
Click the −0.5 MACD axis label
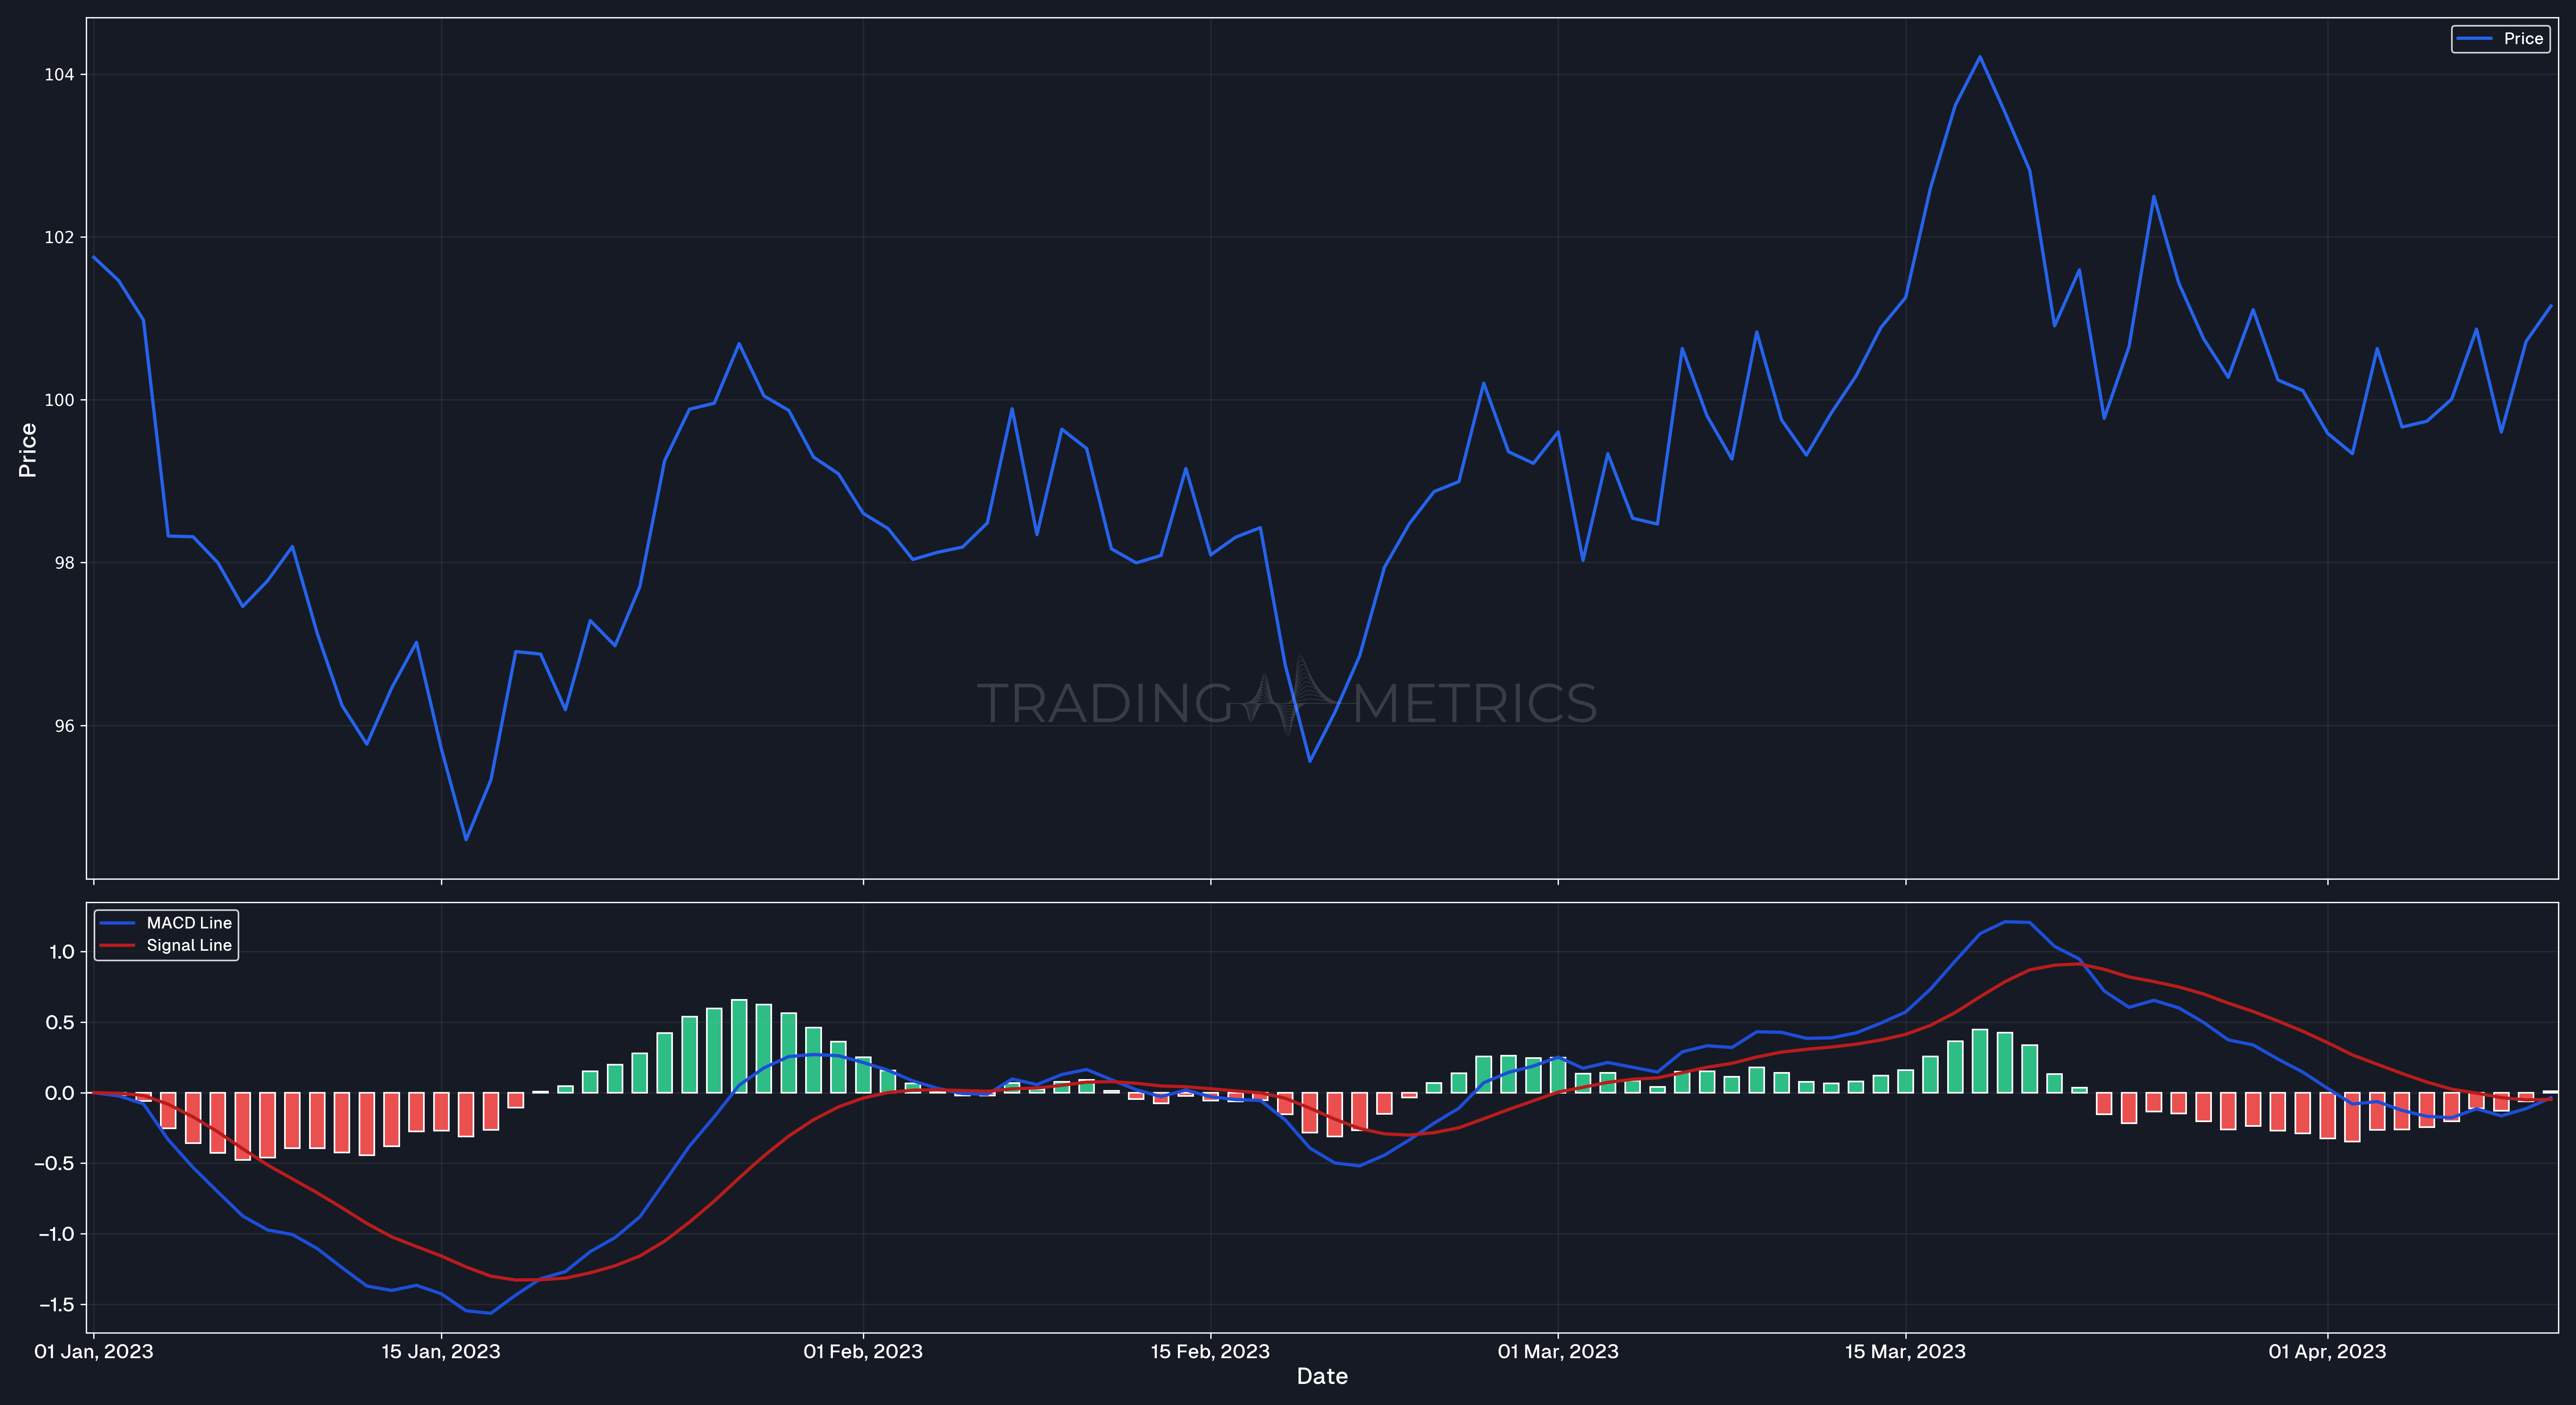coord(56,1164)
